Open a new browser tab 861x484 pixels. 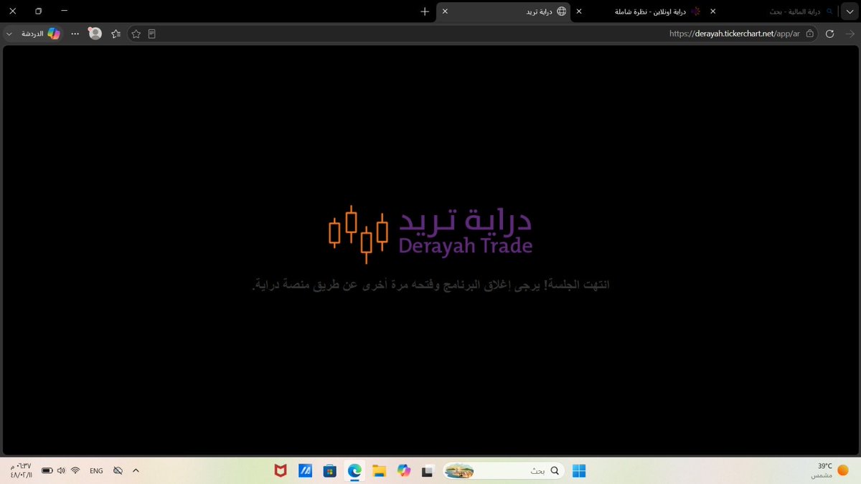click(425, 11)
